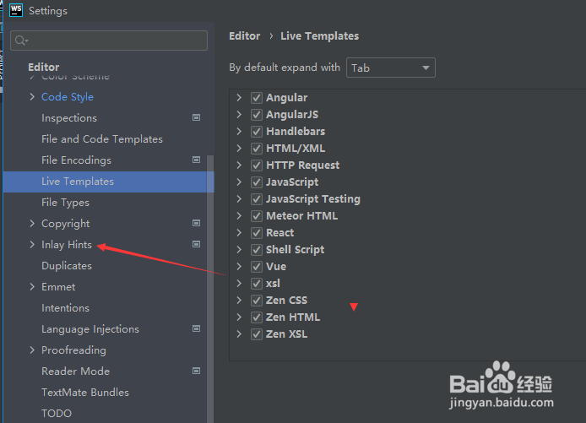
Task: Click the WebStorm logo icon in title bar
Action: coord(15,10)
